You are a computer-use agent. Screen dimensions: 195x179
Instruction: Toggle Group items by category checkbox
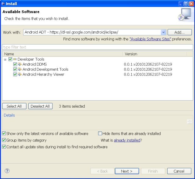pos(4,140)
